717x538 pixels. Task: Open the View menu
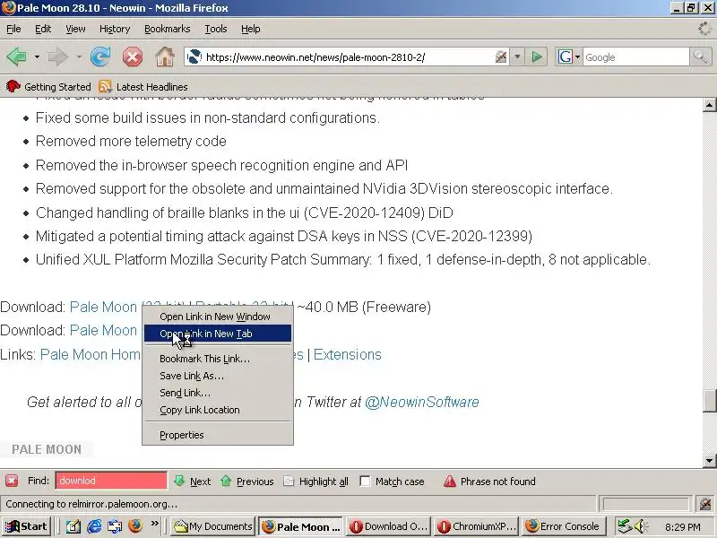coord(75,29)
